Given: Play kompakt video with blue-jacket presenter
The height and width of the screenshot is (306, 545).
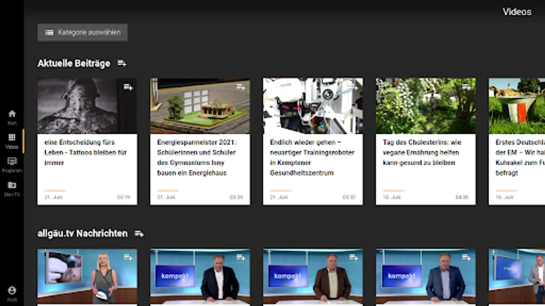Looking at the screenshot, I should click(426, 276).
